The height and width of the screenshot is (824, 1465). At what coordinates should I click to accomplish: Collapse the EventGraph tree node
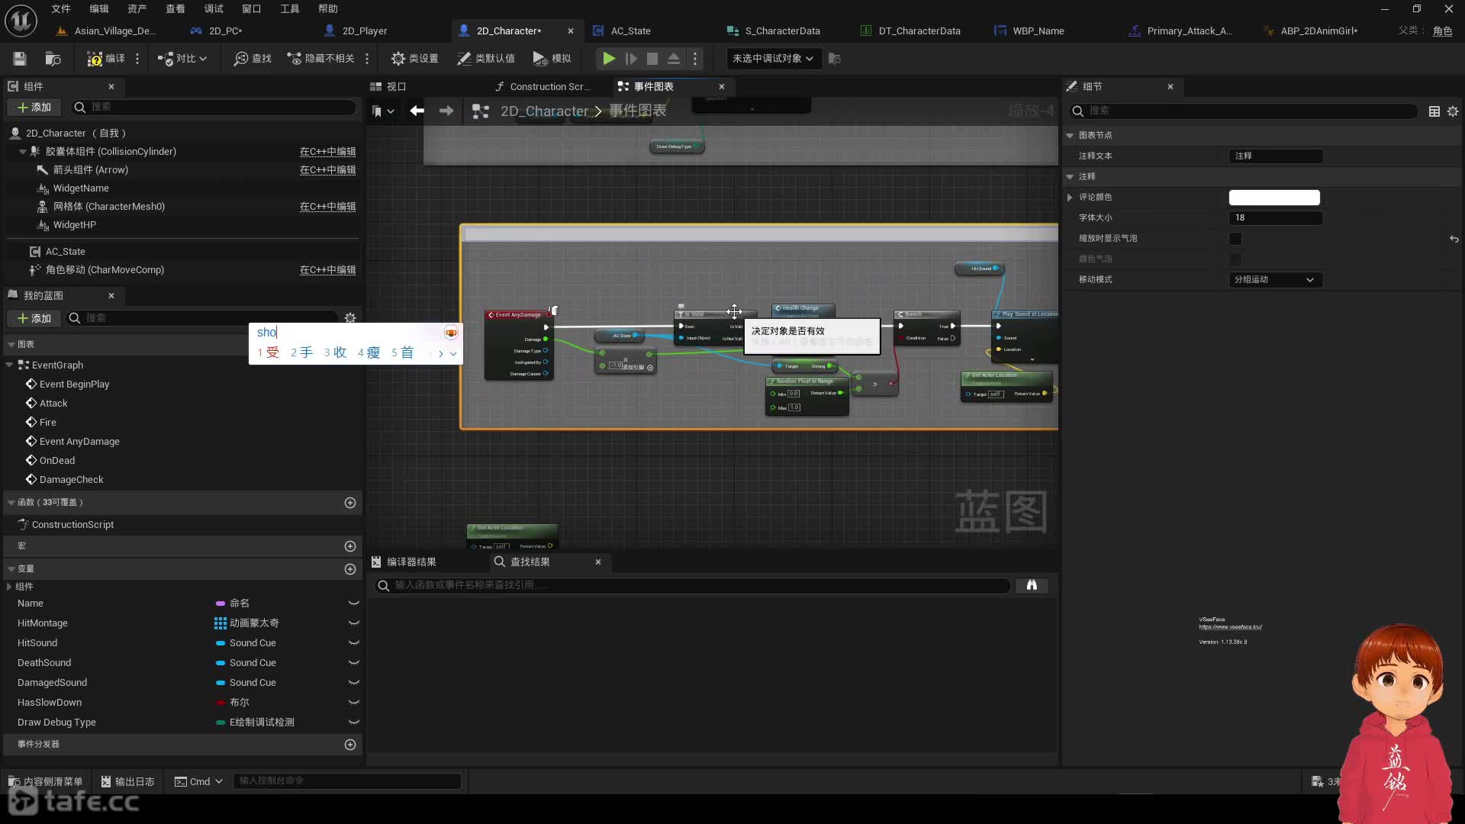[x=10, y=365]
